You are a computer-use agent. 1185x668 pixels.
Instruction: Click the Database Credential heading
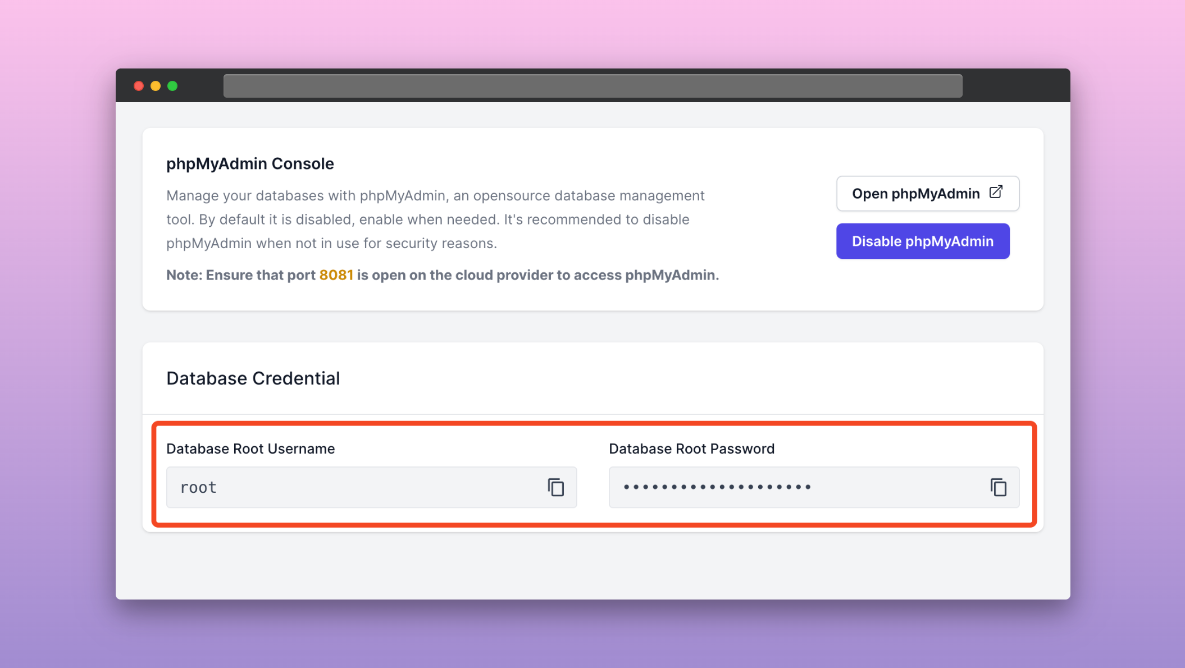pyautogui.click(x=253, y=378)
